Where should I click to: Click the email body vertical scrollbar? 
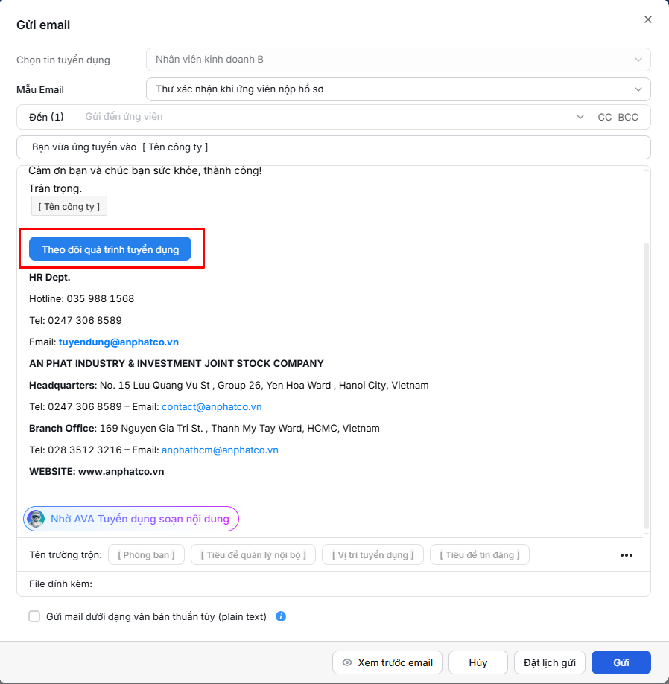(x=647, y=386)
